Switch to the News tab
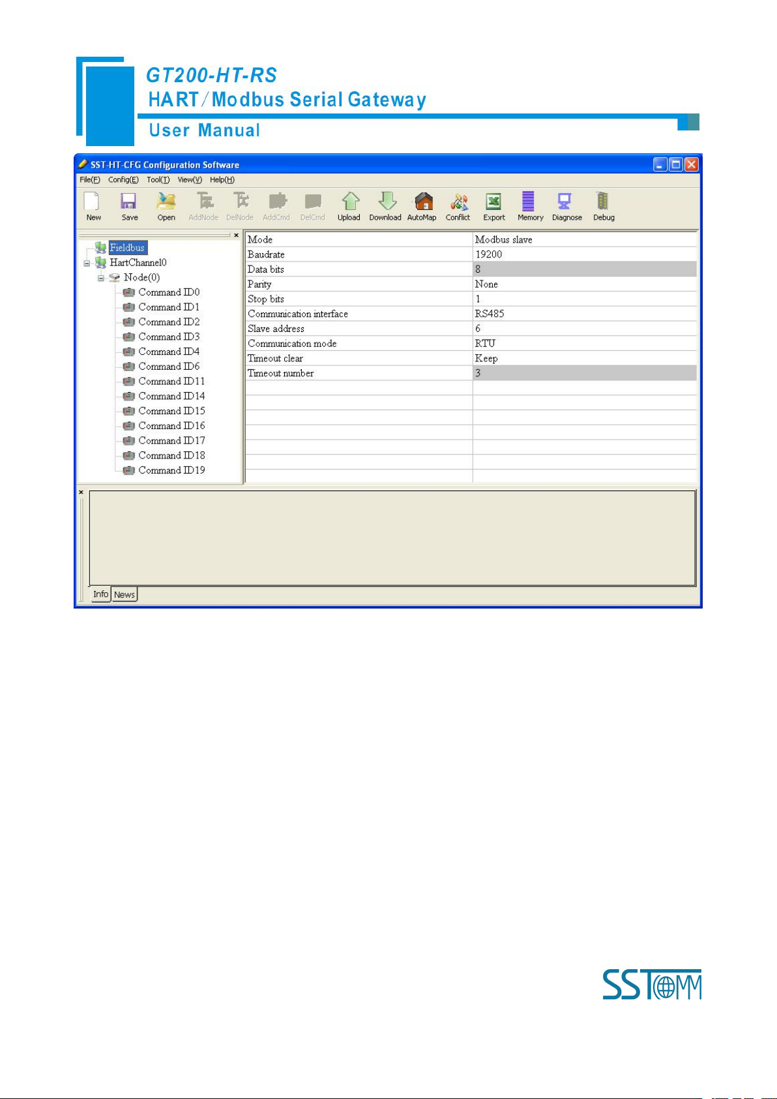This screenshot has height=1099, width=777. tap(125, 595)
